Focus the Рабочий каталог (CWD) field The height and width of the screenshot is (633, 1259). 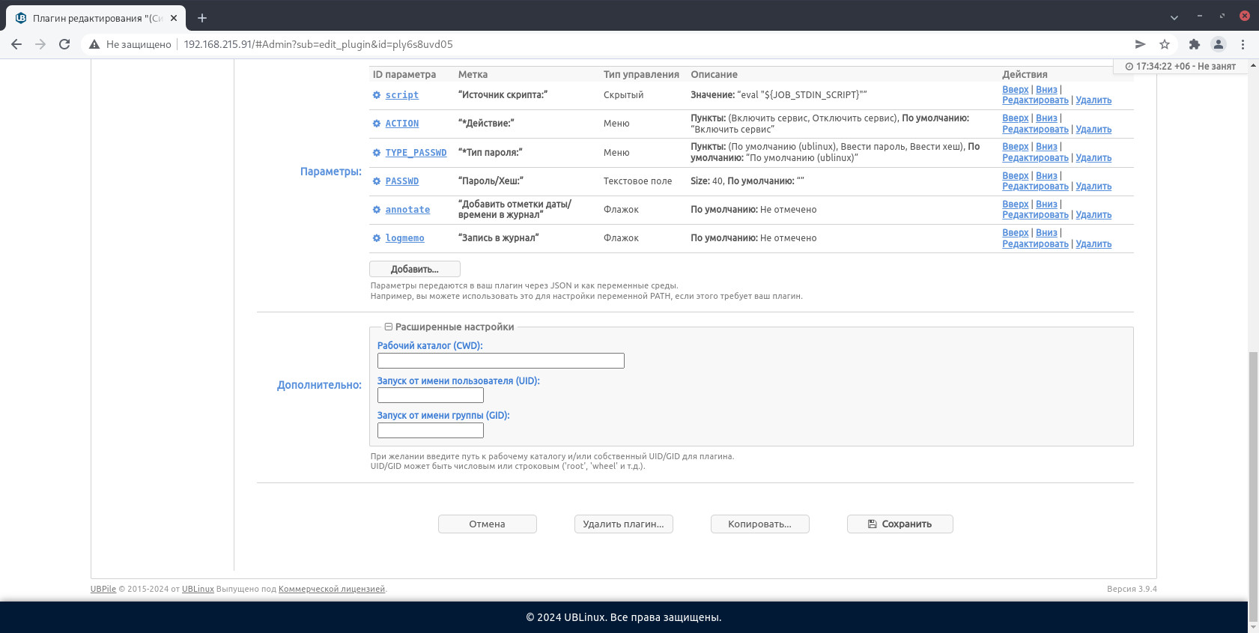click(500, 360)
